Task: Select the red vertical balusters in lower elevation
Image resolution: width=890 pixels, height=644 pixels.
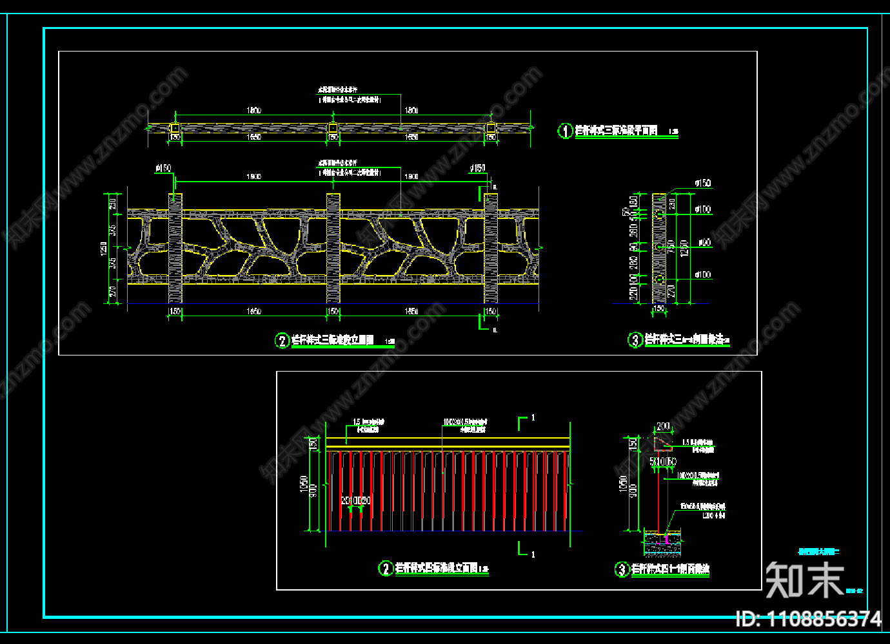Action: (x=448, y=491)
